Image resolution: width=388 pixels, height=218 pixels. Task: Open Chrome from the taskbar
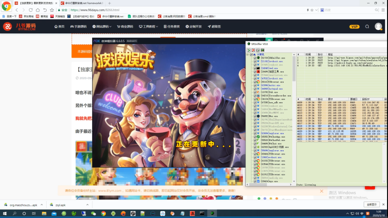coord(103,214)
